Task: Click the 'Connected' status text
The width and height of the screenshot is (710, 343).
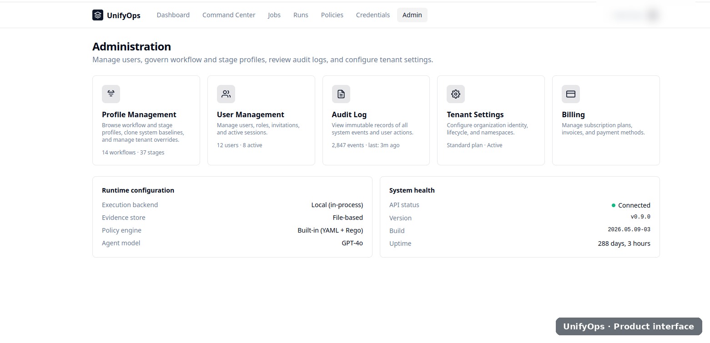Action: tap(634, 205)
